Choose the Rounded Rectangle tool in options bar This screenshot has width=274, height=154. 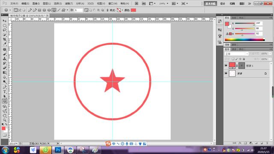click(45, 10)
